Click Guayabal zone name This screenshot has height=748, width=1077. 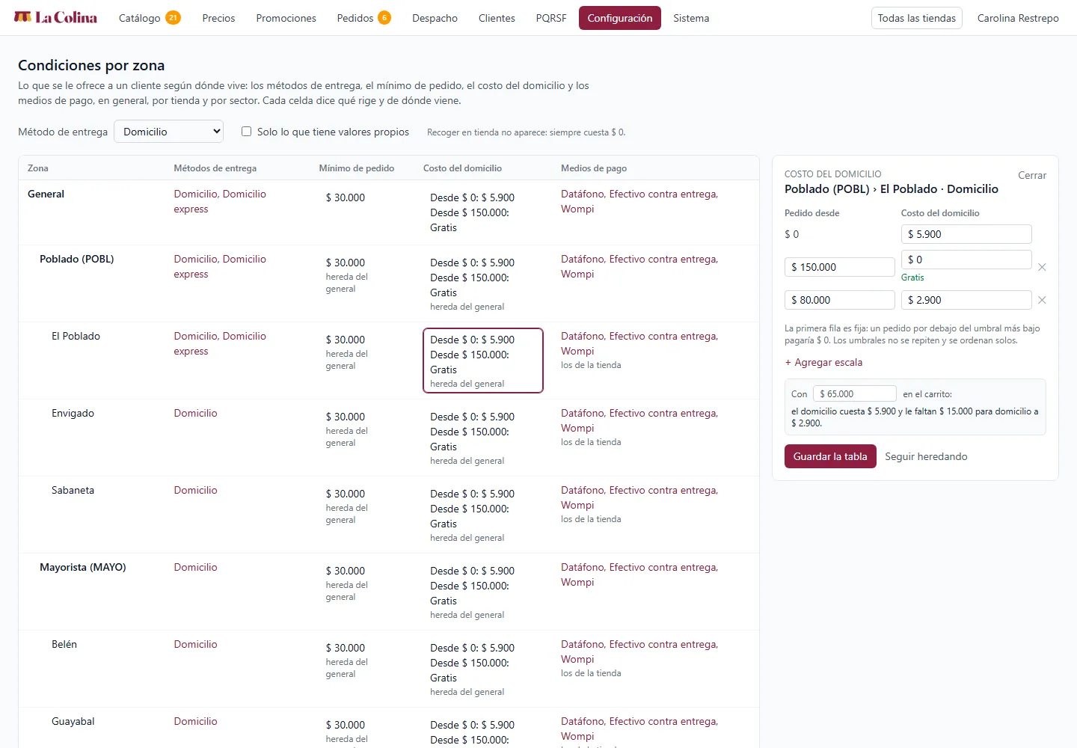coord(73,721)
